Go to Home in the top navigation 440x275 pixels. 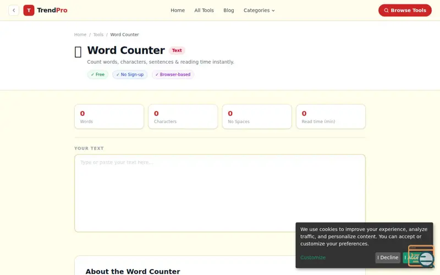pyautogui.click(x=178, y=10)
